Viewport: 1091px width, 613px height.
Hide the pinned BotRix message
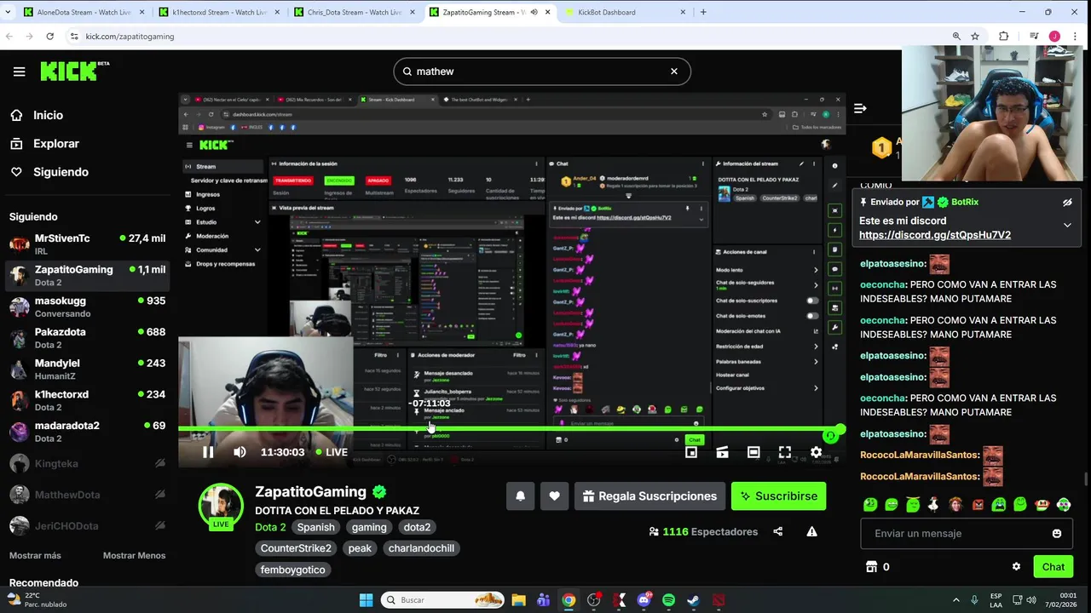click(x=1067, y=203)
